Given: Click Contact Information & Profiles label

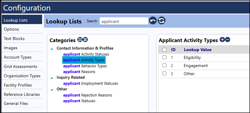Looking at the screenshot, I should [x=85, y=48].
